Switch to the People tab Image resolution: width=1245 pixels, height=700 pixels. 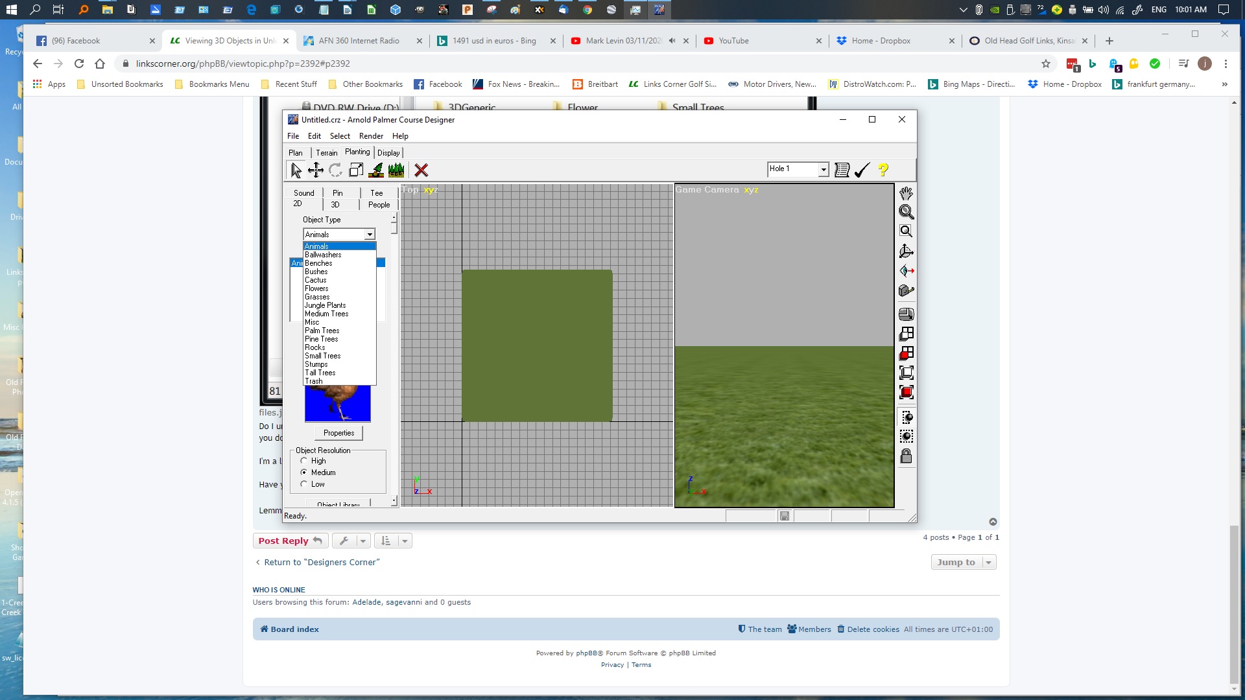[x=379, y=205]
